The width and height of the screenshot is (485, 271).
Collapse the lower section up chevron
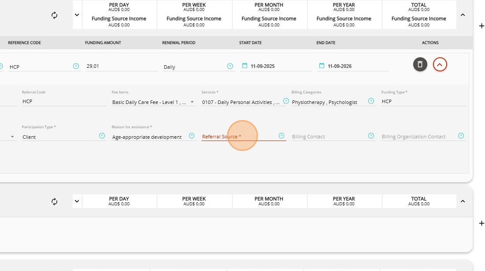[463, 201]
